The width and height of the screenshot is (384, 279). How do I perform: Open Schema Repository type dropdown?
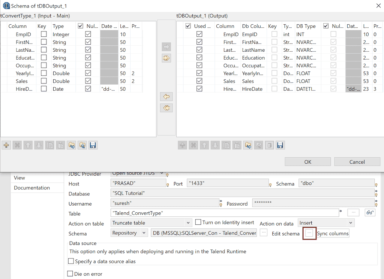point(129,233)
